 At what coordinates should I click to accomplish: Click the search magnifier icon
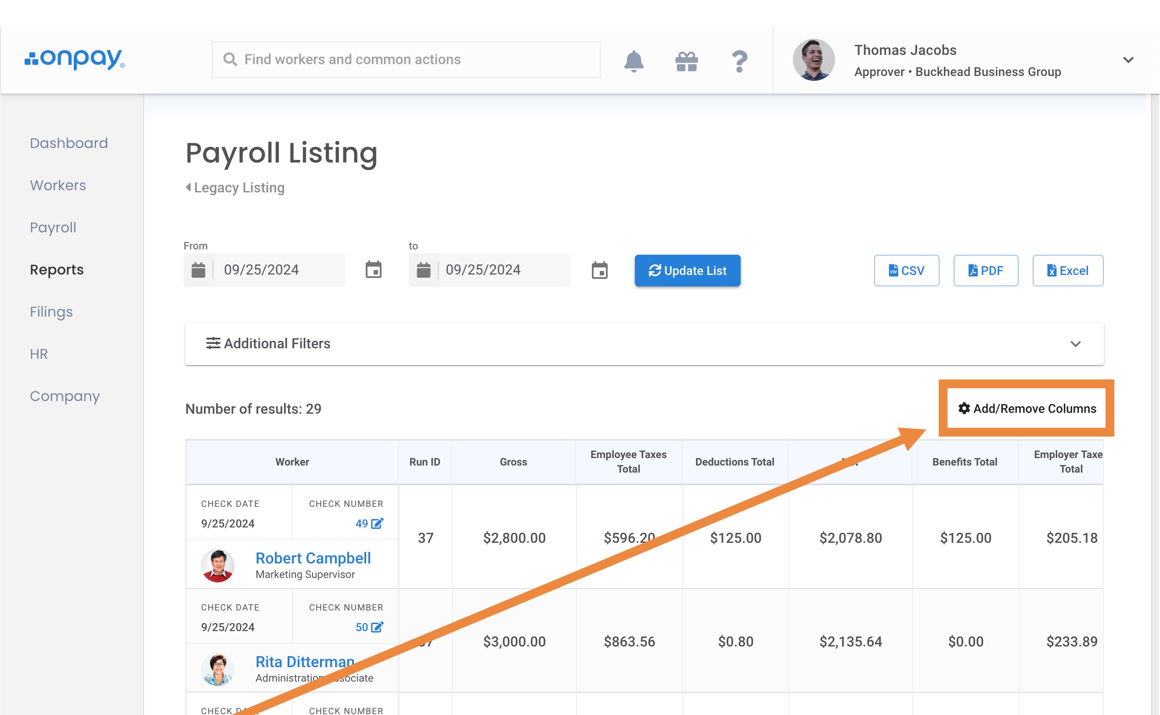[230, 60]
